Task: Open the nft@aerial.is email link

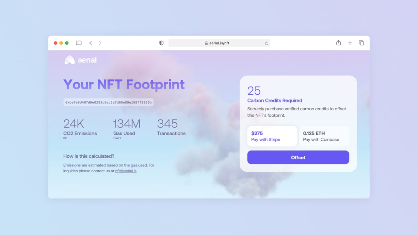Action: (x=126, y=171)
